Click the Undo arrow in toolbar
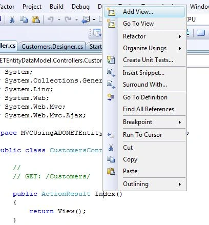This screenshot has height=225, width=209. [x=51, y=19]
